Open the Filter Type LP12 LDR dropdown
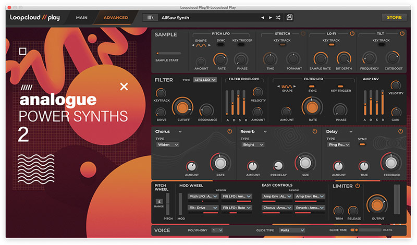The height and width of the screenshot is (245, 417). tap(205, 80)
